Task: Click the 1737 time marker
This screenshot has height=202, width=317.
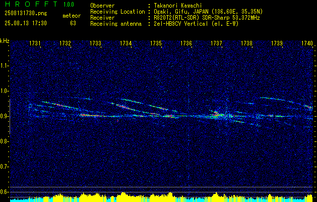Action: point(216,43)
